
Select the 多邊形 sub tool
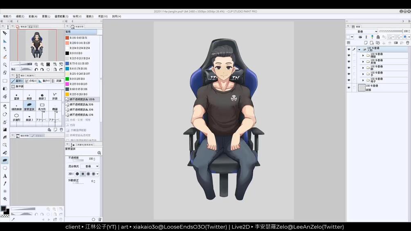pos(16,117)
